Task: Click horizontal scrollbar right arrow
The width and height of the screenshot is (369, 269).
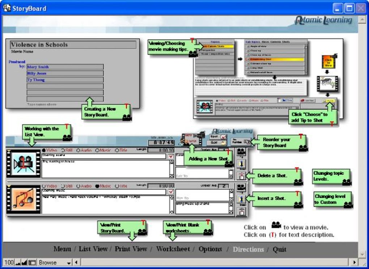Action: click(355, 262)
